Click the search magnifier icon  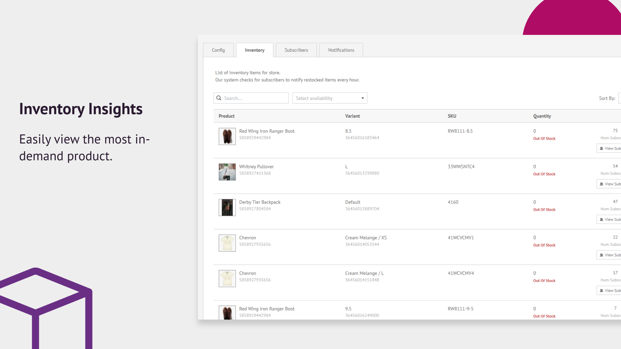pyautogui.click(x=219, y=98)
